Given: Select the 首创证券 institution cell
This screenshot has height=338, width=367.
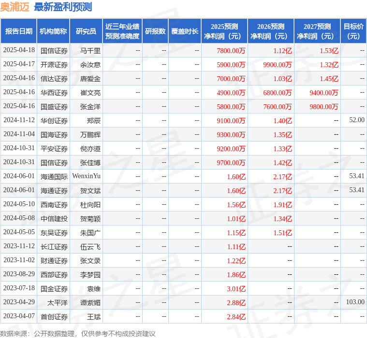Looking at the screenshot, I should pyautogui.click(x=54, y=317).
